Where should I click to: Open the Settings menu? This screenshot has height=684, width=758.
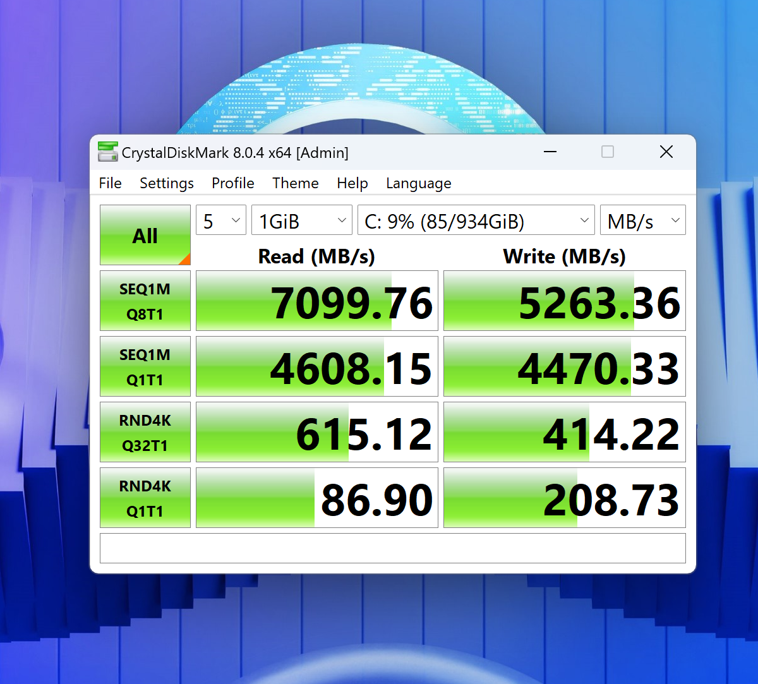click(x=167, y=183)
